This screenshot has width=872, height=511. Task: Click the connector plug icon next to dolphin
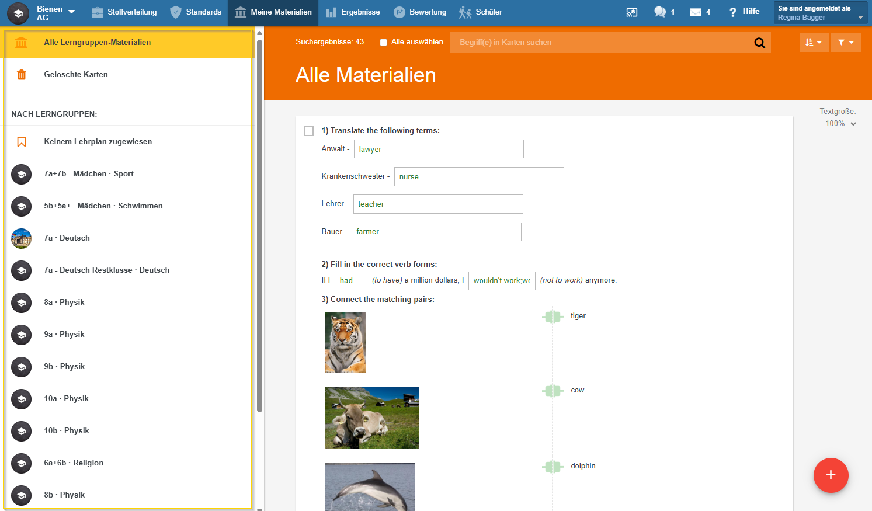pyautogui.click(x=553, y=467)
